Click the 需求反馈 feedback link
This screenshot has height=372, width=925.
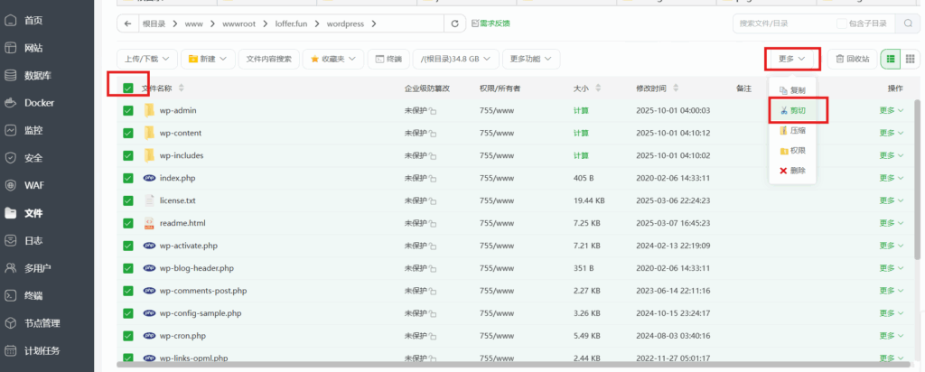(491, 23)
